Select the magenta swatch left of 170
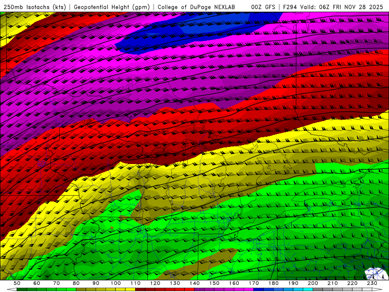The width and height of the screenshot is (389, 292). [248, 289]
